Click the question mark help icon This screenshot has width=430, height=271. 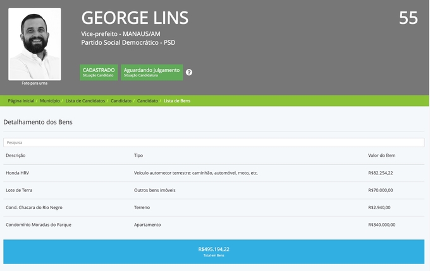[x=189, y=73]
